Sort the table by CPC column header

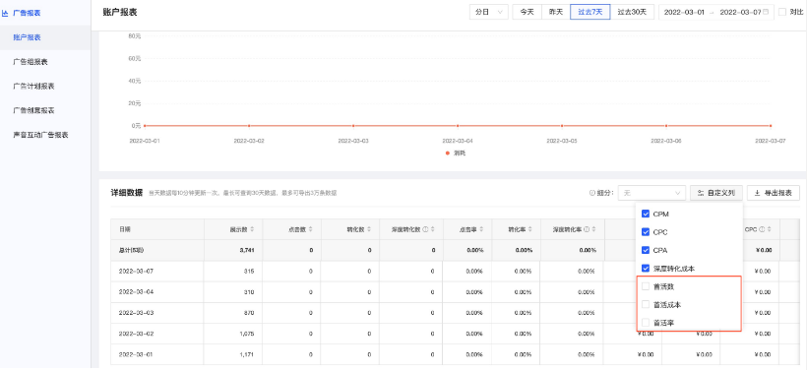(769, 229)
